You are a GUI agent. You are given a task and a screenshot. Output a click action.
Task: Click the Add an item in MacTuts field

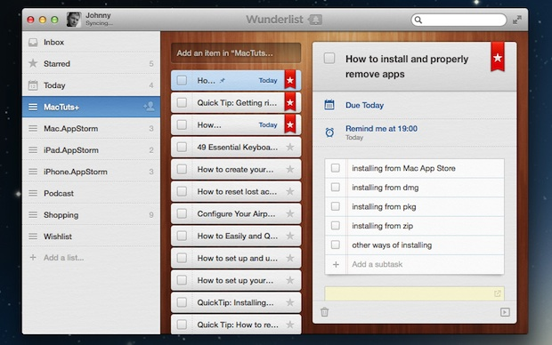point(236,53)
